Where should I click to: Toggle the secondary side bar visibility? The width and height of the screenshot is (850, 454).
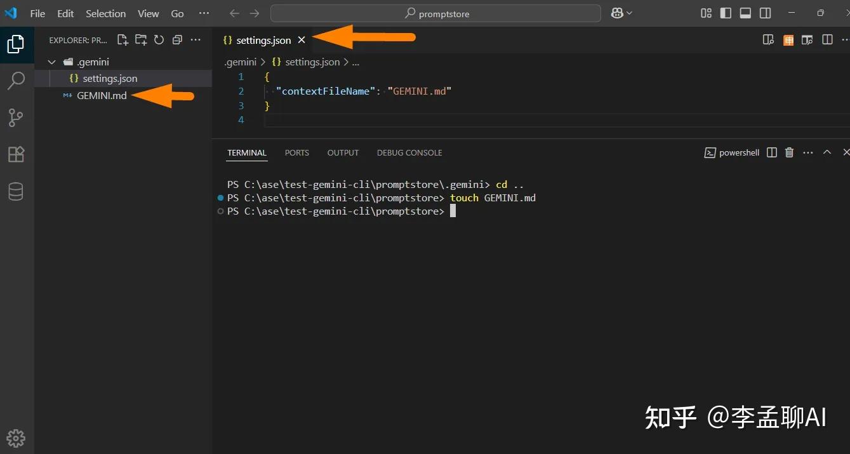pyautogui.click(x=765, y=12)
